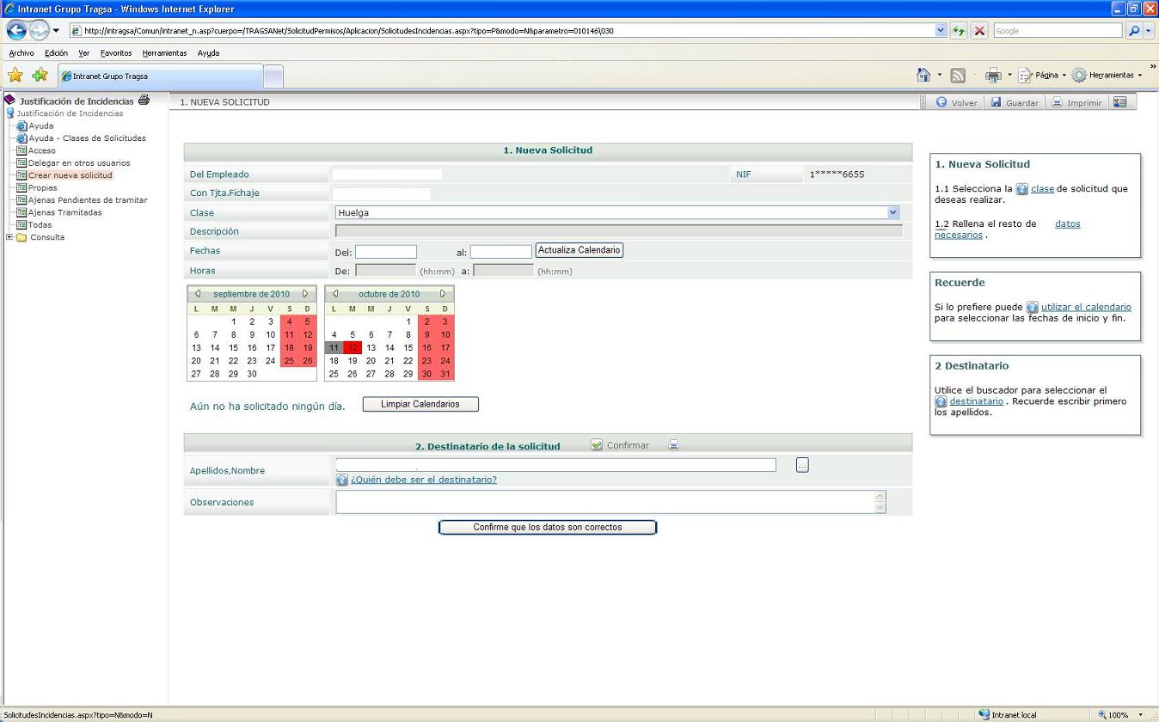Click the Favorites star icon

(x=15, y=76)
